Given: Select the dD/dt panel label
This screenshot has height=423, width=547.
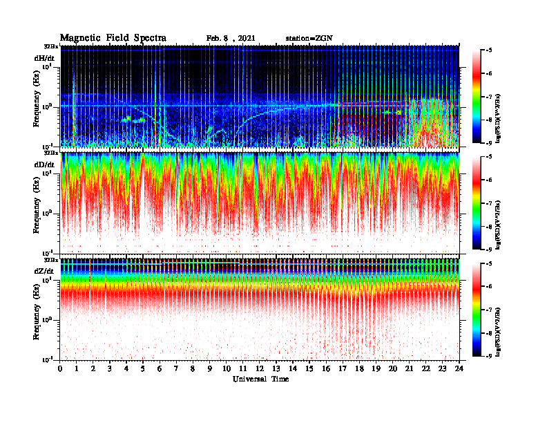Looking at the screenshot, I should [44, 164].
